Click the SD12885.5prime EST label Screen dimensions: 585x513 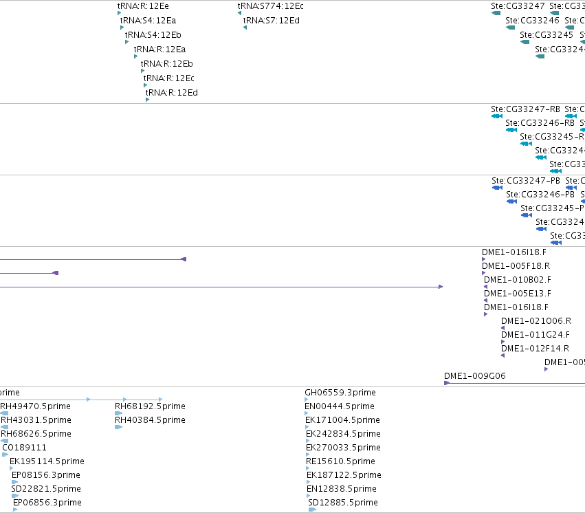[x=343, y=503]
